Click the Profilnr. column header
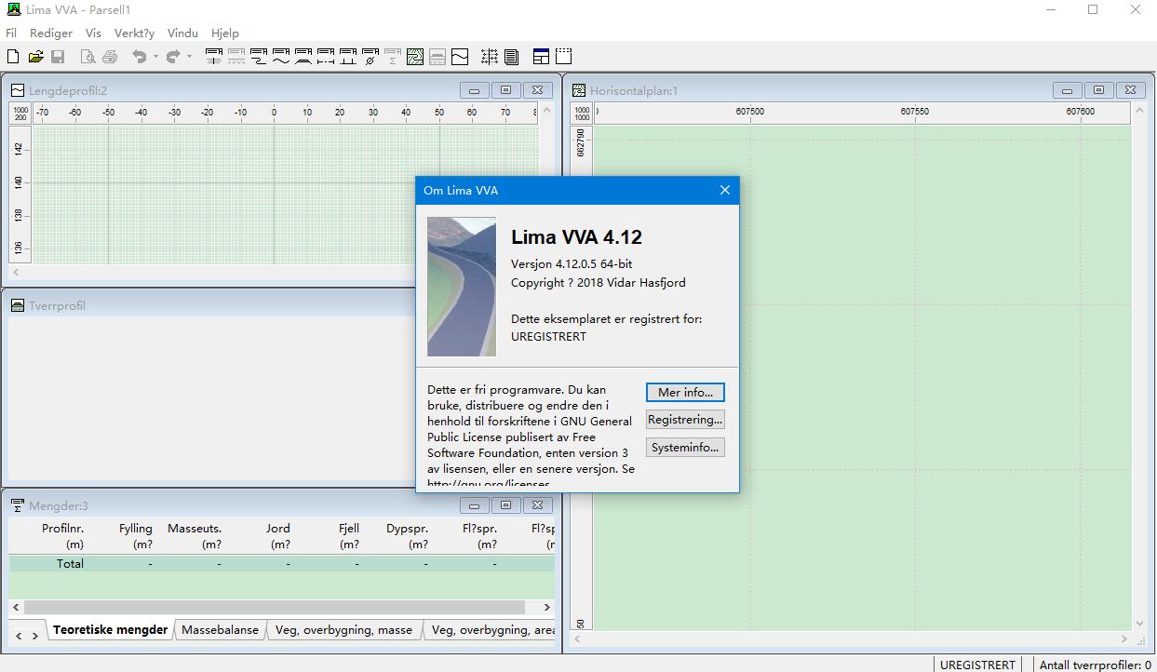The width and height of the screenshot is (1157, 672). pyautogui.click(x=62, y=536)
